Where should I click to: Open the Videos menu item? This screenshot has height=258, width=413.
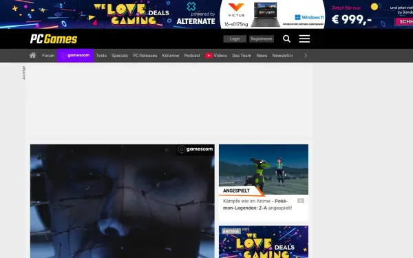220,56
